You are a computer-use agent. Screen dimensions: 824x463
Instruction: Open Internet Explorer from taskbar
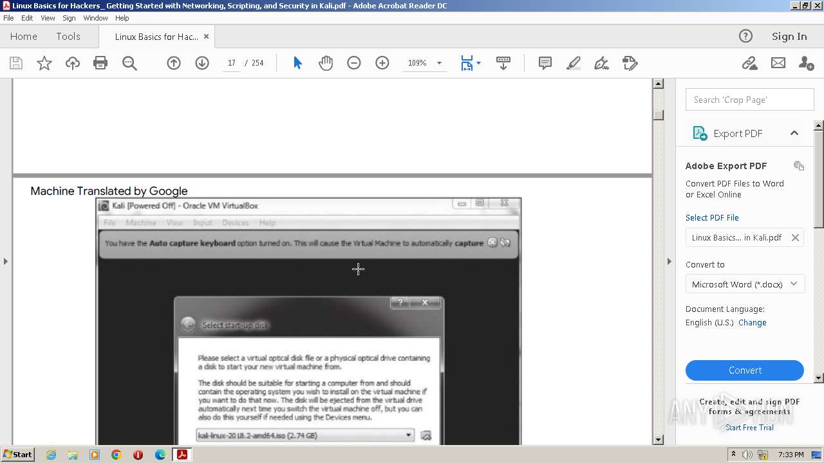[x=51, y=455]
